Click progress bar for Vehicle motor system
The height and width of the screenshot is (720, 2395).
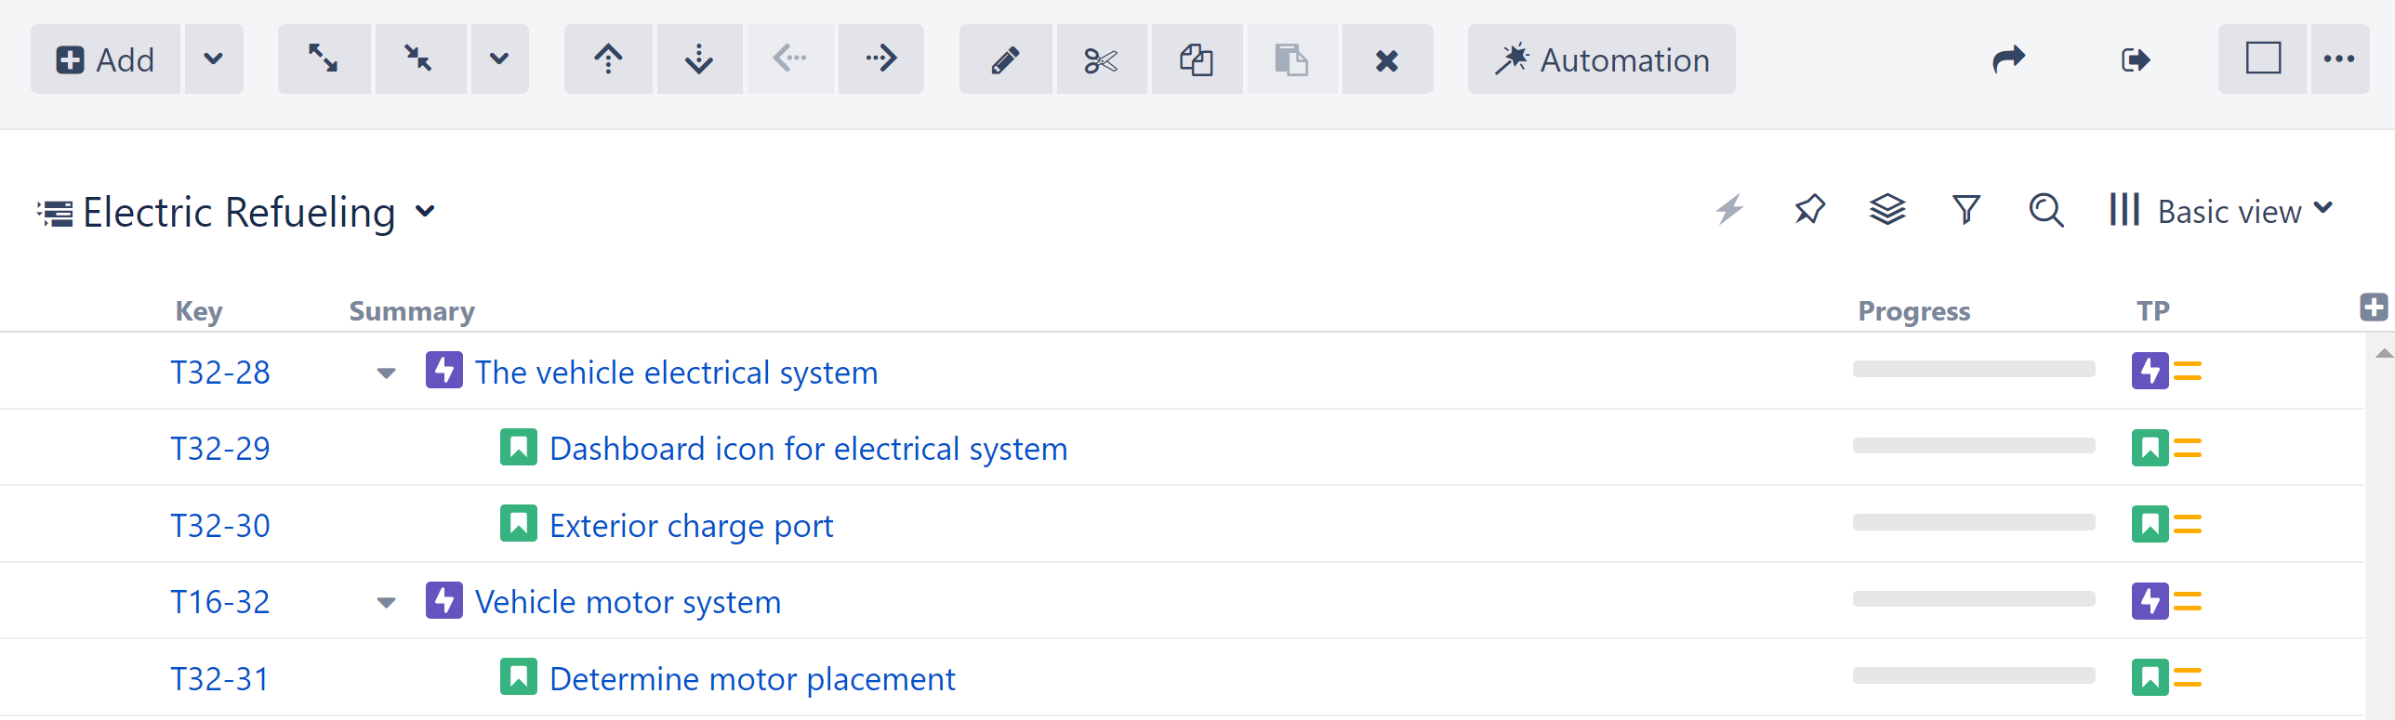[1973, 599]
